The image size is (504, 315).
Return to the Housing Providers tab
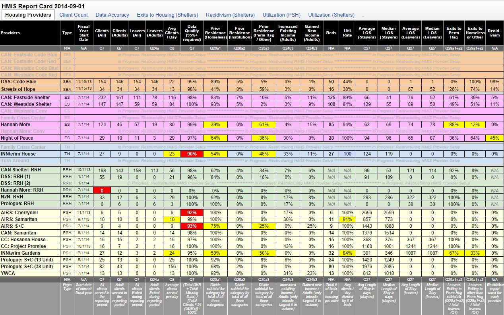[x=28, y=15]
